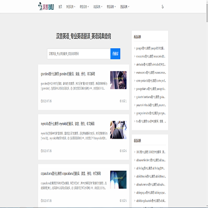208x208 pixels.
Task: Open the grundes article thumbnail image
Action: pyautogui.click(x=118, y=80)
